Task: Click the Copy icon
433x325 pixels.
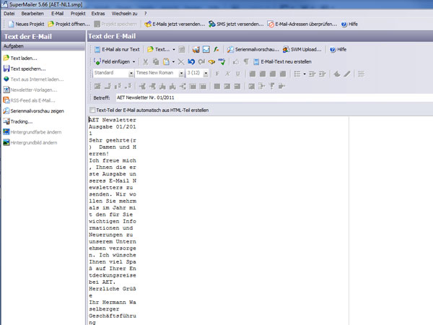Action: click(x=156, y=61)
